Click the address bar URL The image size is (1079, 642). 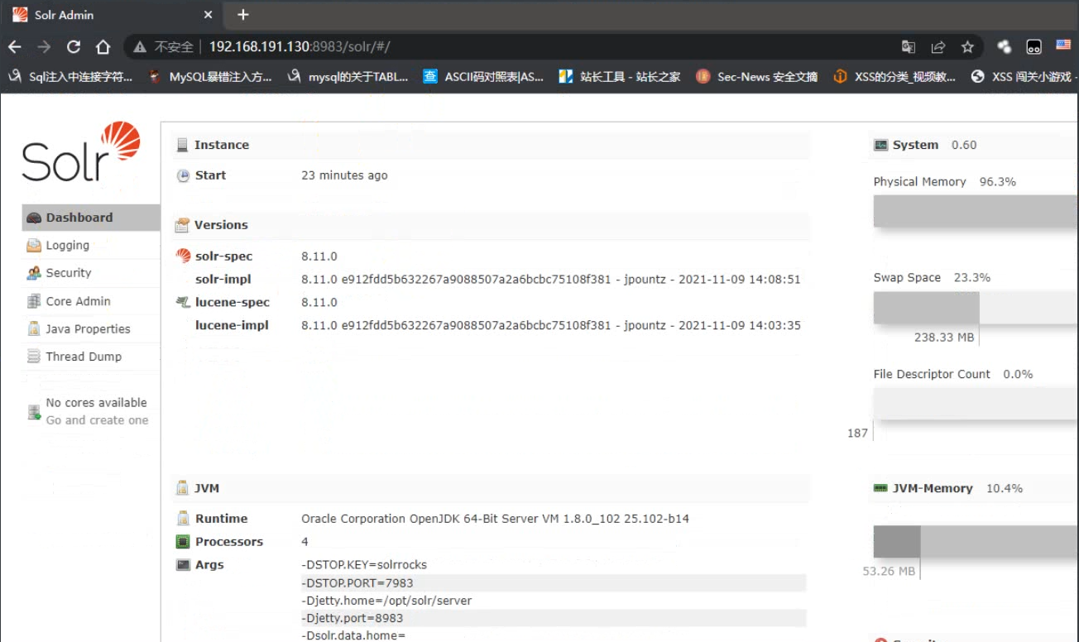tap(299, 47)
